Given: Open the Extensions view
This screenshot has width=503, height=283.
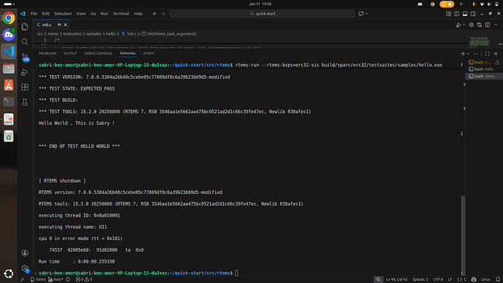Looking at the screenshot, I should pyautogui.click(x=25, y=88).
